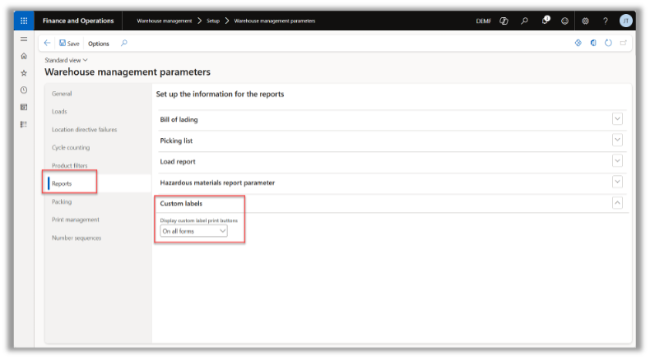Click Warehouse management parameters breadcrumb
Image resolution: width=650 pixels, height=360 pixels.
click(275, 21)
